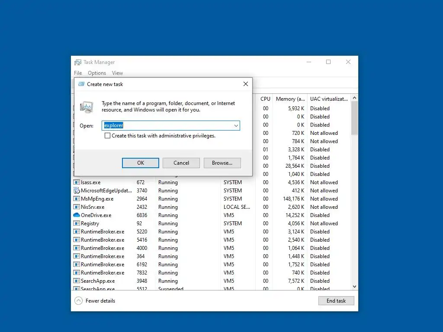Viewport: 443px width, 332px height.
Task: Click LOCAL SE... user name cell
Action: pyautogui.click(x=237, y=207)
